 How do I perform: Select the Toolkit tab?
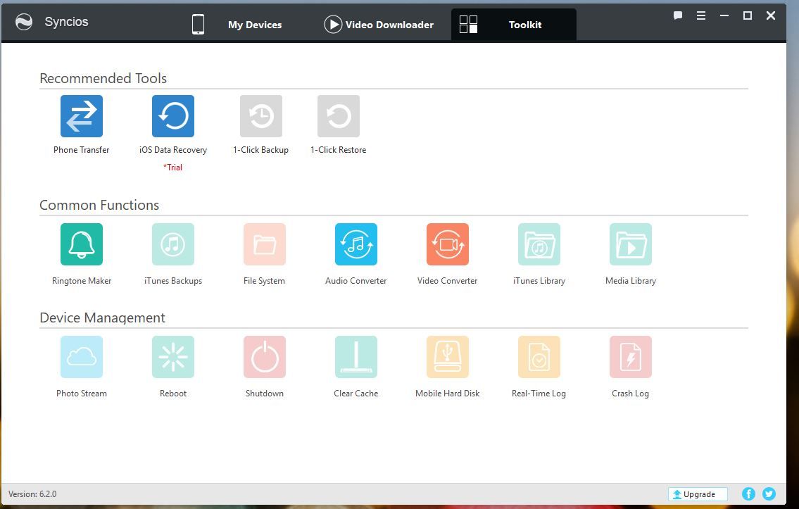[514, 25]
